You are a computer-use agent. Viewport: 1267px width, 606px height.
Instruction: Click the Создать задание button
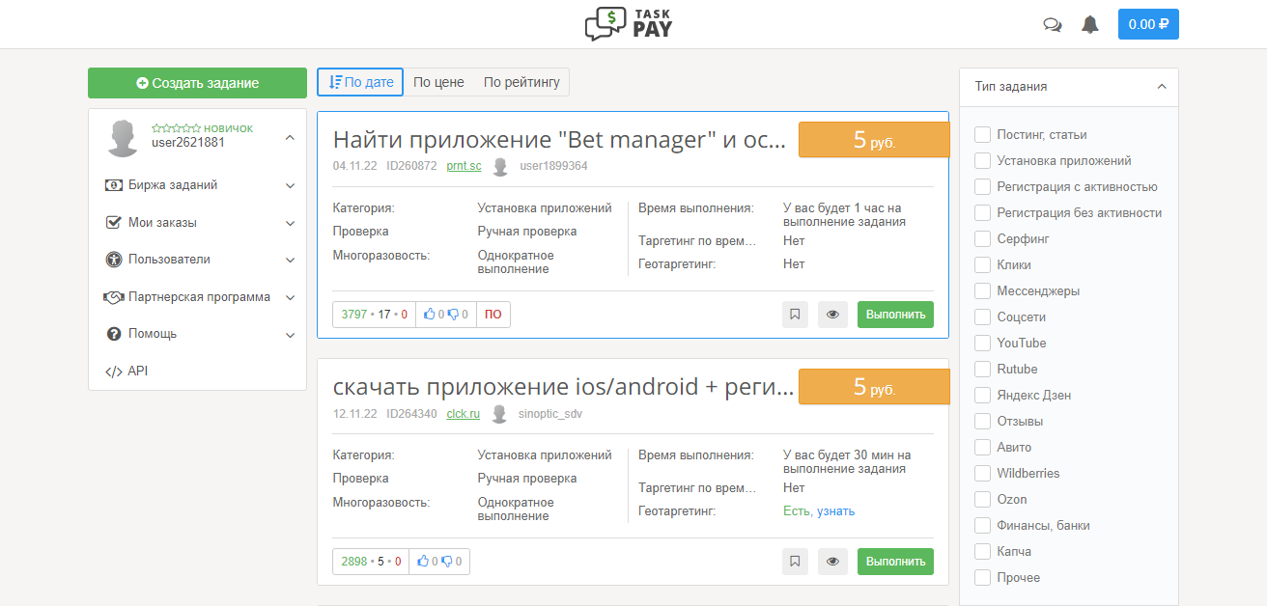click(197, 83)
